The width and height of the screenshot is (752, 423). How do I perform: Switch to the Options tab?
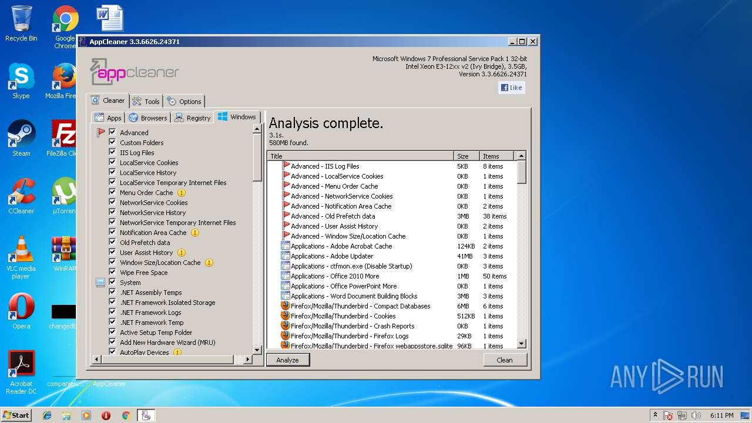pos(184,101)
